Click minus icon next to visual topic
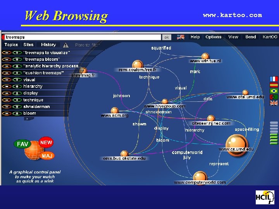 click(7, 80)
